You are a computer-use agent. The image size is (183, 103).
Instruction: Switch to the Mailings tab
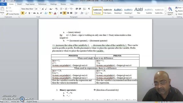point(53,4)
